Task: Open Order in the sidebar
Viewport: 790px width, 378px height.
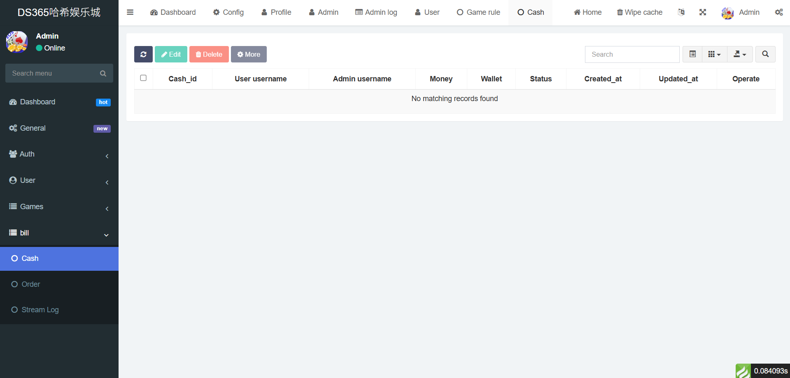Action: 59,284
